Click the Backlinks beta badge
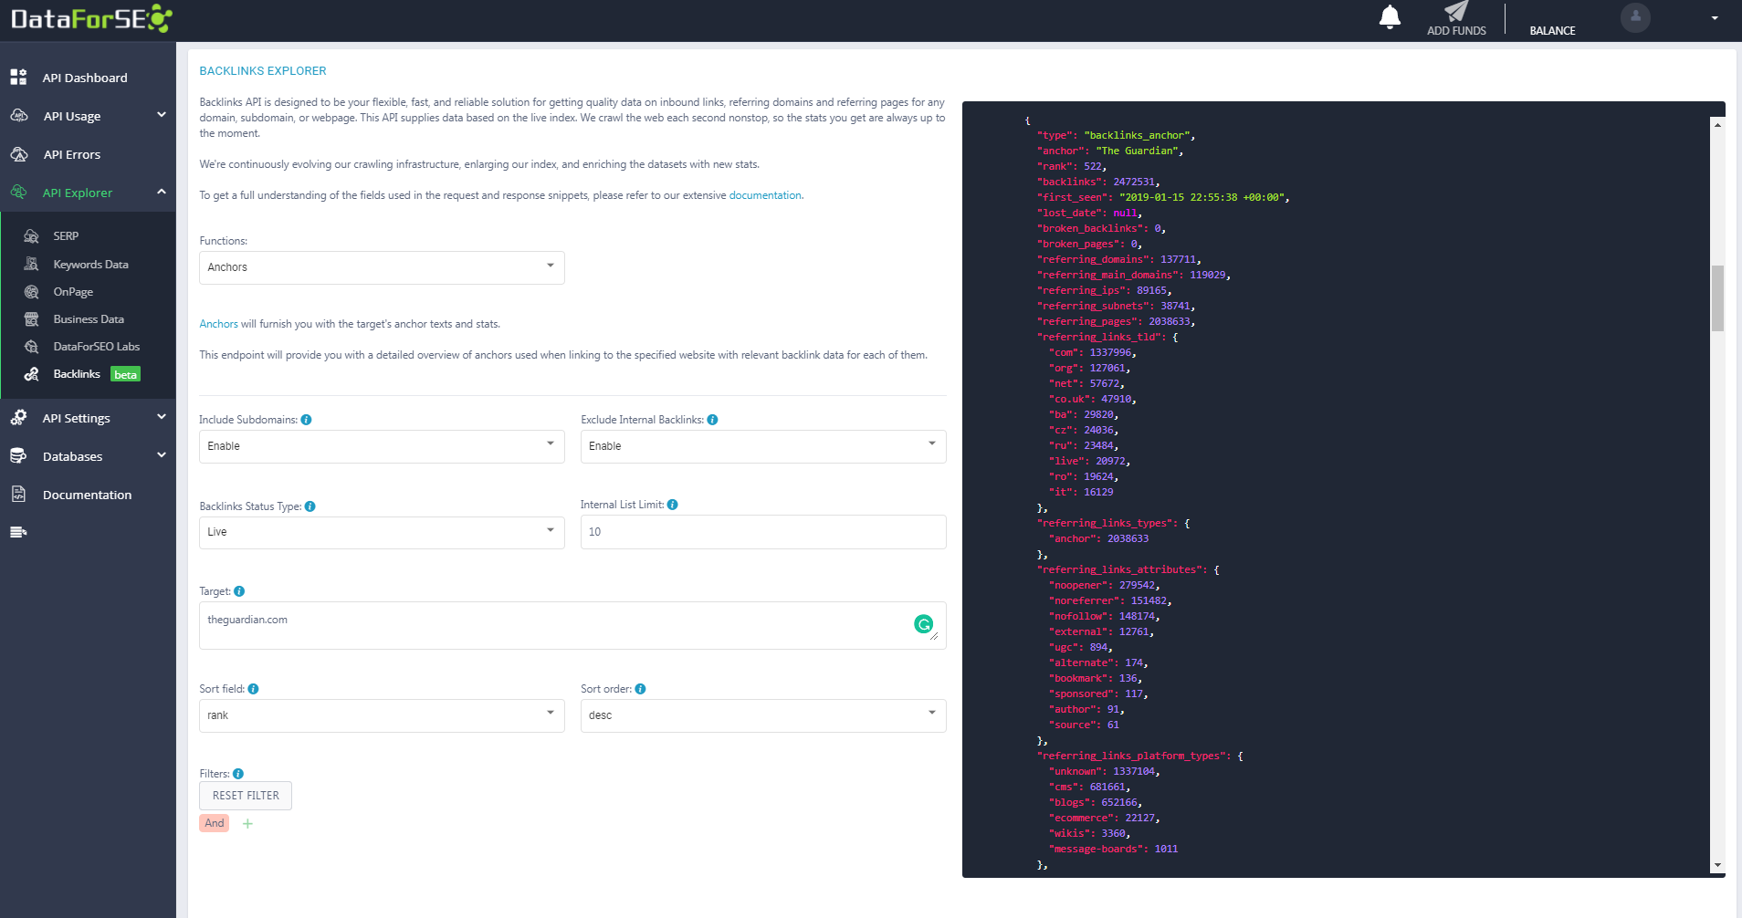 [125, 374]
